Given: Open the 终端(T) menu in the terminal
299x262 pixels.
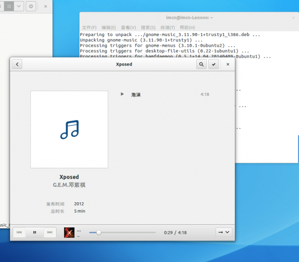Looking at the screenshot, I should [x=168, y=28].
